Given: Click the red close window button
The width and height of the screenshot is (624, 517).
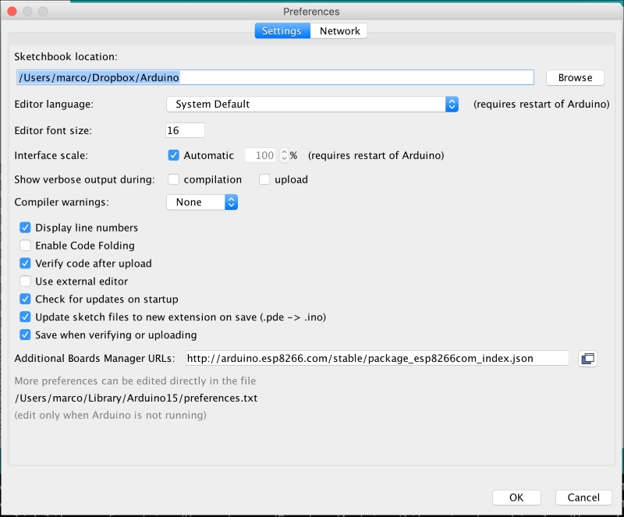Looking at the screenshot, I should 12,12.
